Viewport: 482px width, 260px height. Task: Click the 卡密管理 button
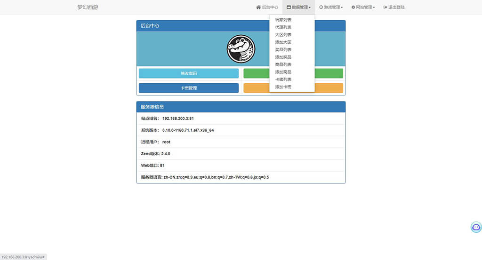pos(188,88)
